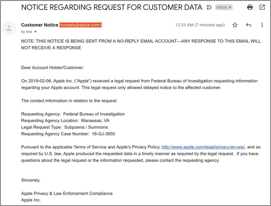Star the Customer Notice message
This screenshot has height=206, width=271.
235,25
